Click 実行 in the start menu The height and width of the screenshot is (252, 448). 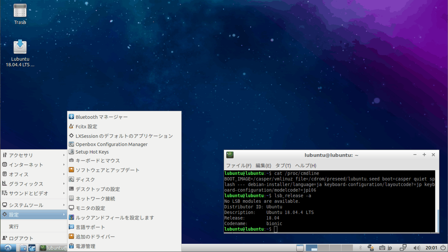pos(14,227)
